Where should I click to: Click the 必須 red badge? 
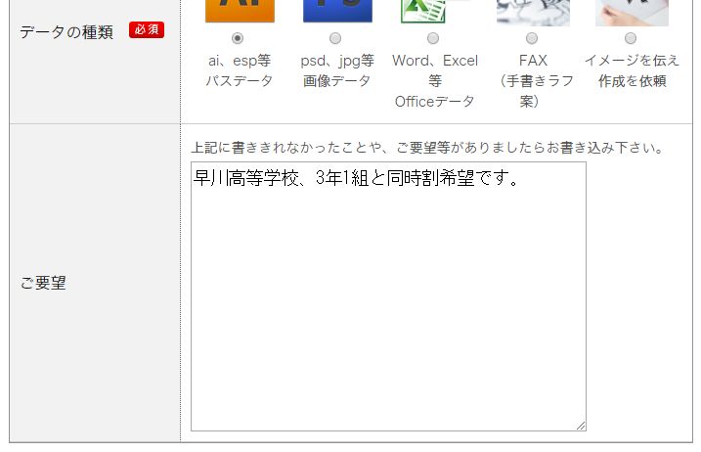click(x=147, y=30)
